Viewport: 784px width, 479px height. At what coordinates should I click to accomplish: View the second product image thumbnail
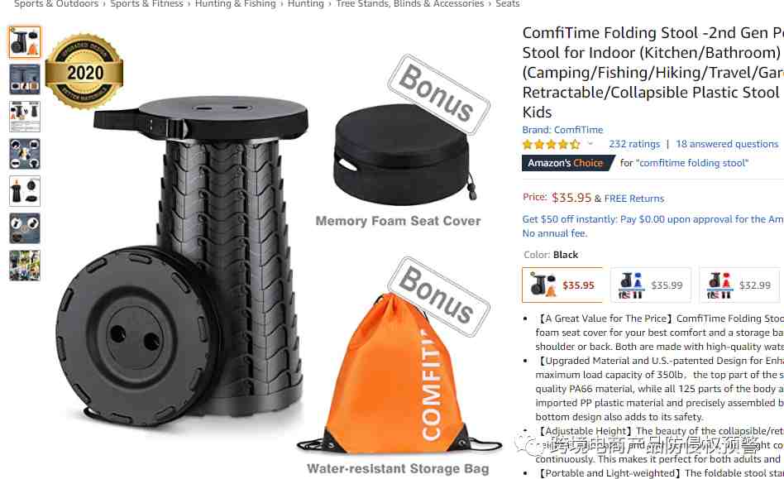(25, 79)
